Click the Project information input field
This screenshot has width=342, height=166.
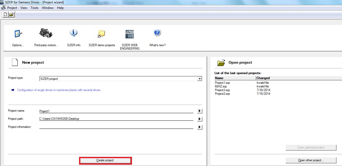click(116, 127)
